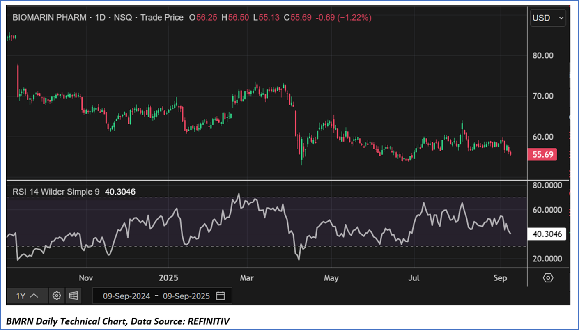This screenshot has width=579, height=330.
Task: Click the low value L55.13
Action: tap(267, 18)
